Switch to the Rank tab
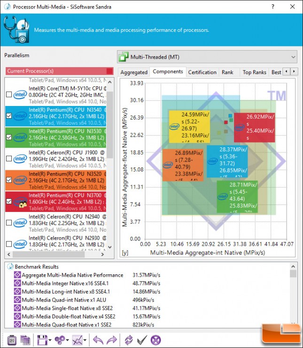 pos(227,72)
